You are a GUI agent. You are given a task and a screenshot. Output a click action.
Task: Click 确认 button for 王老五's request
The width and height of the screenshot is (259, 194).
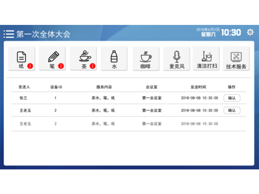pos(232,110)
